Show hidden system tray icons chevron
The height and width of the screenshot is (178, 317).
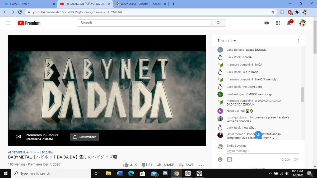pyautogui.click(x=270, y=173)
